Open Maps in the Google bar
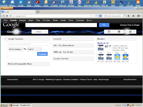Image resolution: width=143 pixels, height=107 pixels. 31,20
